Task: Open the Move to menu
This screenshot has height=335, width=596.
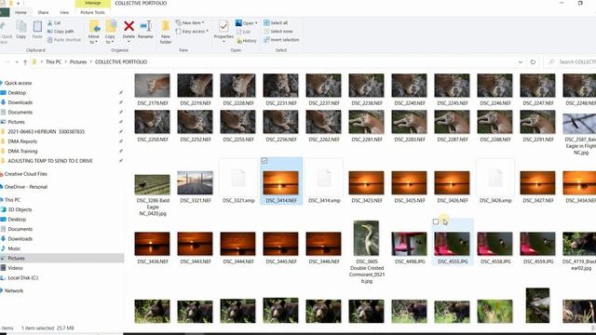Action: pos(94,32)
